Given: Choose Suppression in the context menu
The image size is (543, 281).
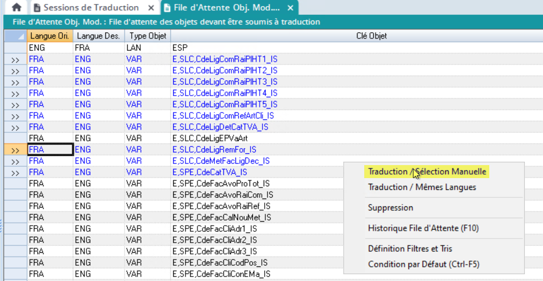Looking at the screenshot, I should pos(390,207).
